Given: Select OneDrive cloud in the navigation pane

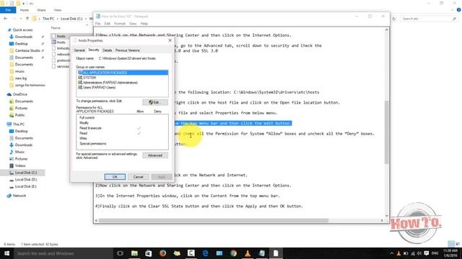Looking at the screenshot, I should (9, 94).
